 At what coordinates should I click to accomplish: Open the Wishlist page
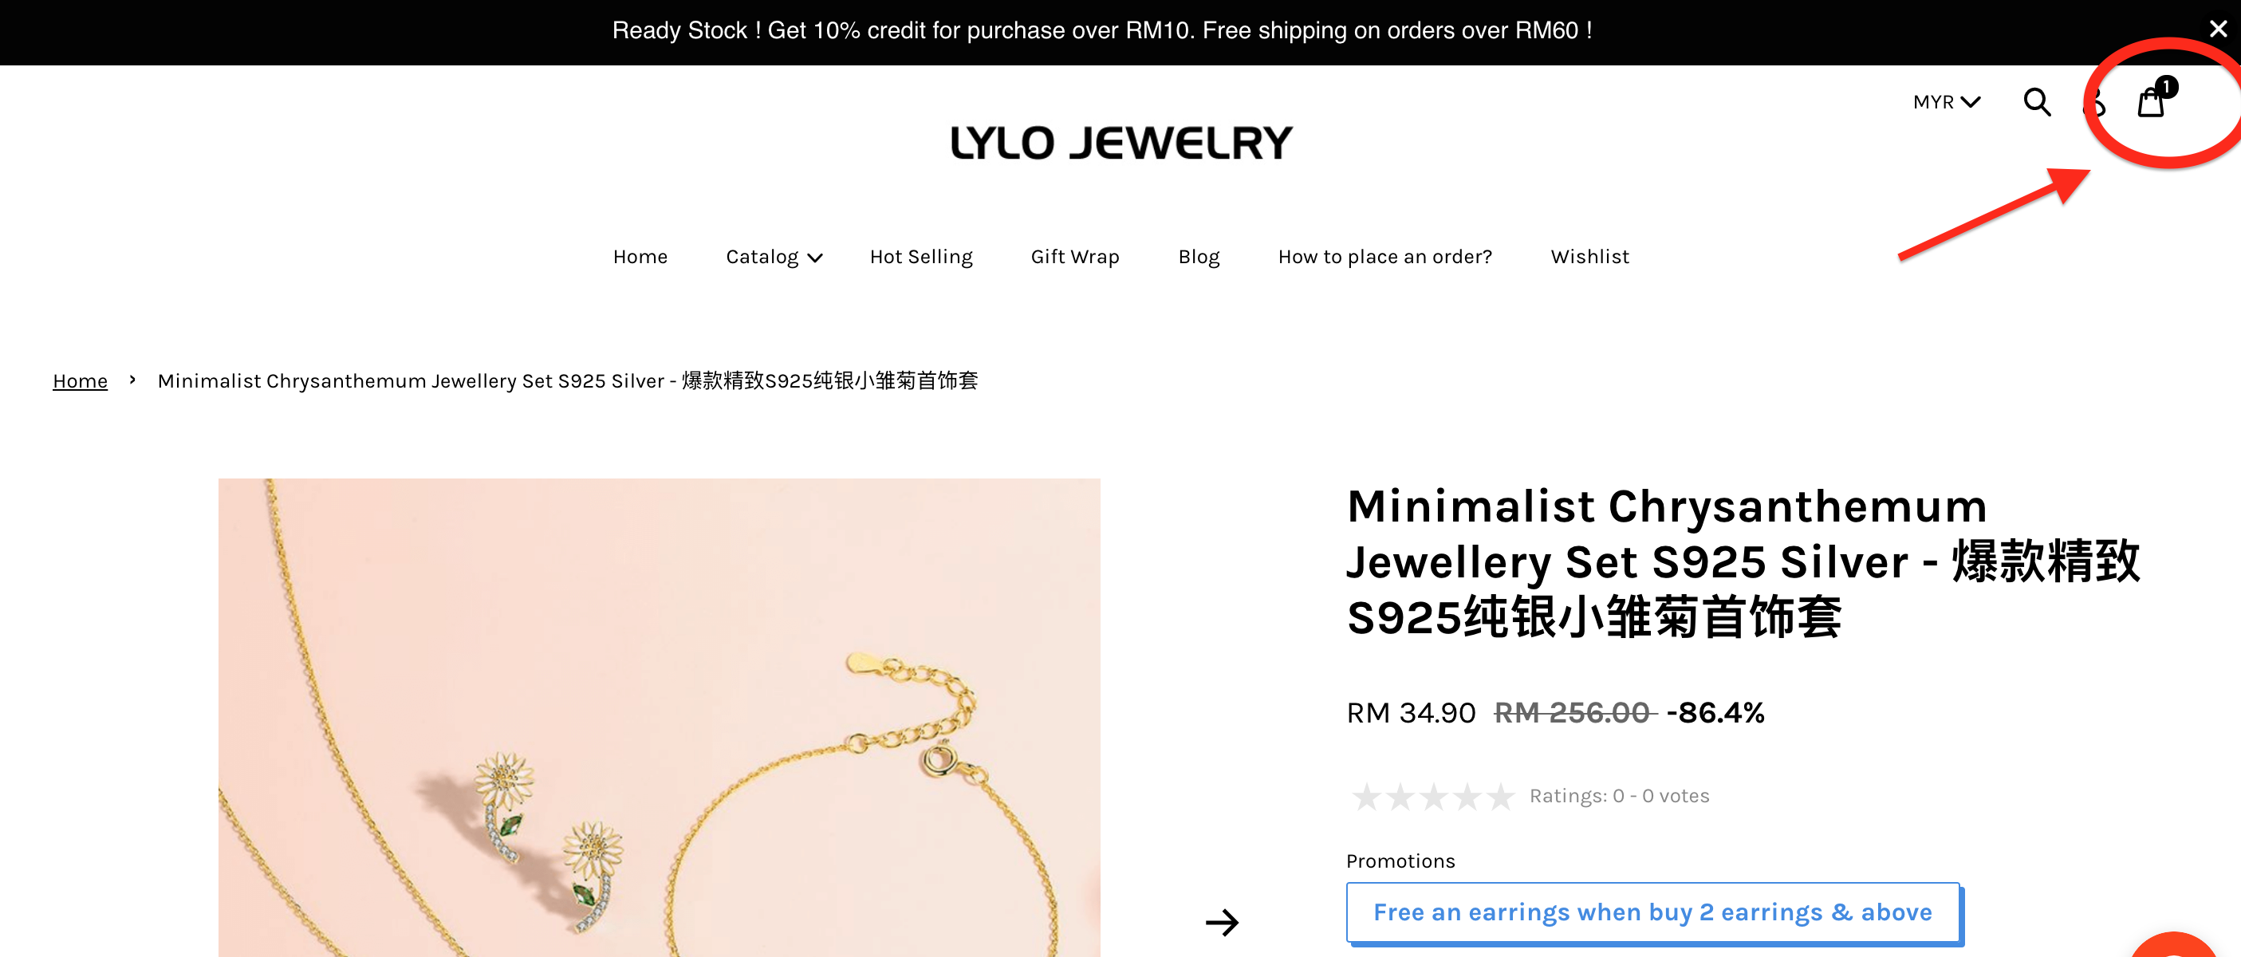[x=1589, y=257]
